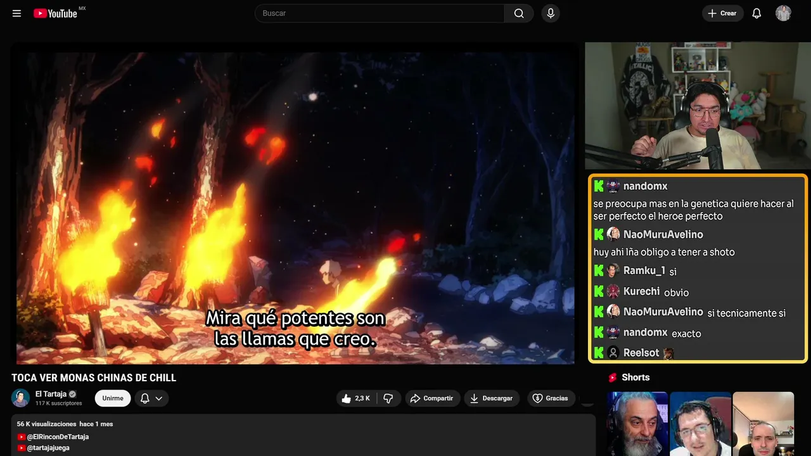The height and width of the screenshot is (456, 811).
Task: Click Reelsot's chat avatar
Action: coord(613,353)
